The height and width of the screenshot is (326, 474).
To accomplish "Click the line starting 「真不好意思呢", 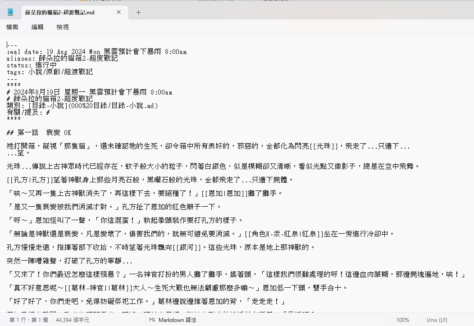I will pos(177,288).
